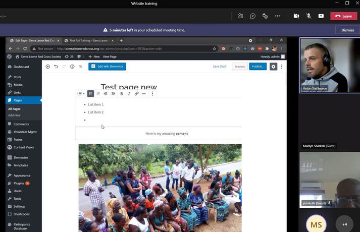Click the WordPress logo admin menu
The height and width of the screenshot is (232, 360).
coord(10,56)
